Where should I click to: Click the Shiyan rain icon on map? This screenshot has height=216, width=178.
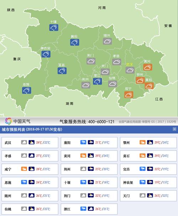pyautogui.click(x=54, y=27)
